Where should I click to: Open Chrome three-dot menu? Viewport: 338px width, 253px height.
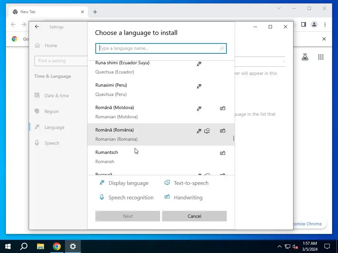point(325,24)
